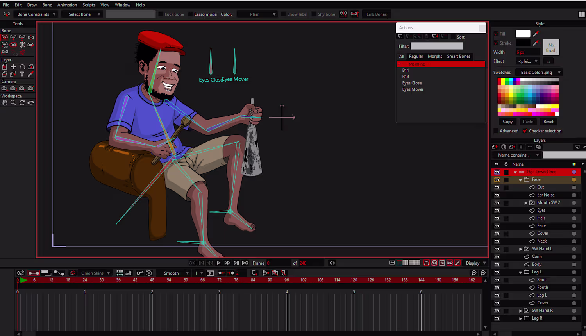Click the Stroke color eyedropper
This screenshot has width=586, height=336.
[x=536, y=43]
